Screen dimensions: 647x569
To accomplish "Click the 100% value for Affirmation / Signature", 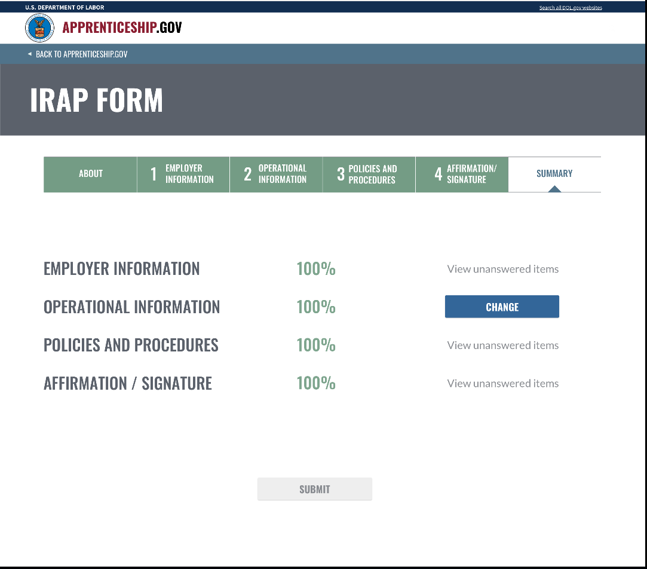I will click(316, 384).
